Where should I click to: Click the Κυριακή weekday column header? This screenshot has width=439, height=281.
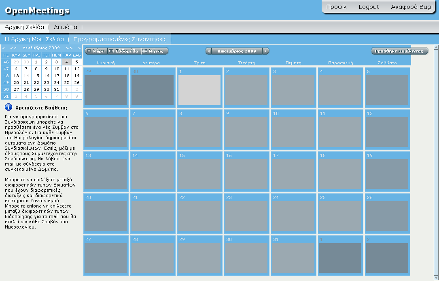click(x=106, y=63)
